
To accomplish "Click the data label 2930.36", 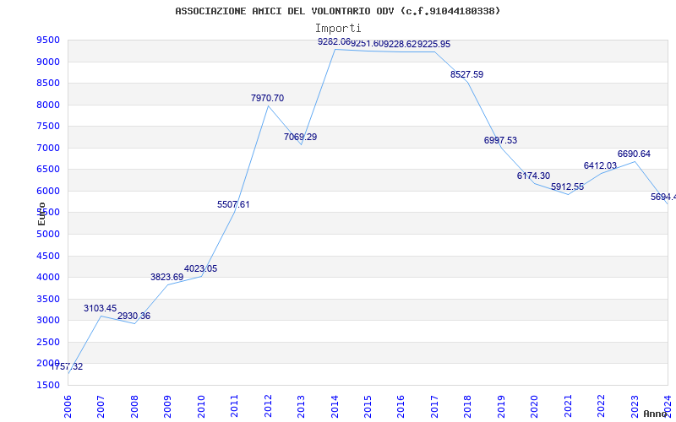I will click(x=134, y=316).
